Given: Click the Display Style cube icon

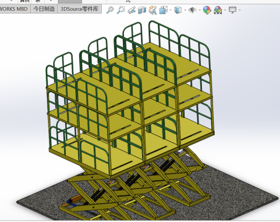Looking at the screenshot, I should [178, 10].
